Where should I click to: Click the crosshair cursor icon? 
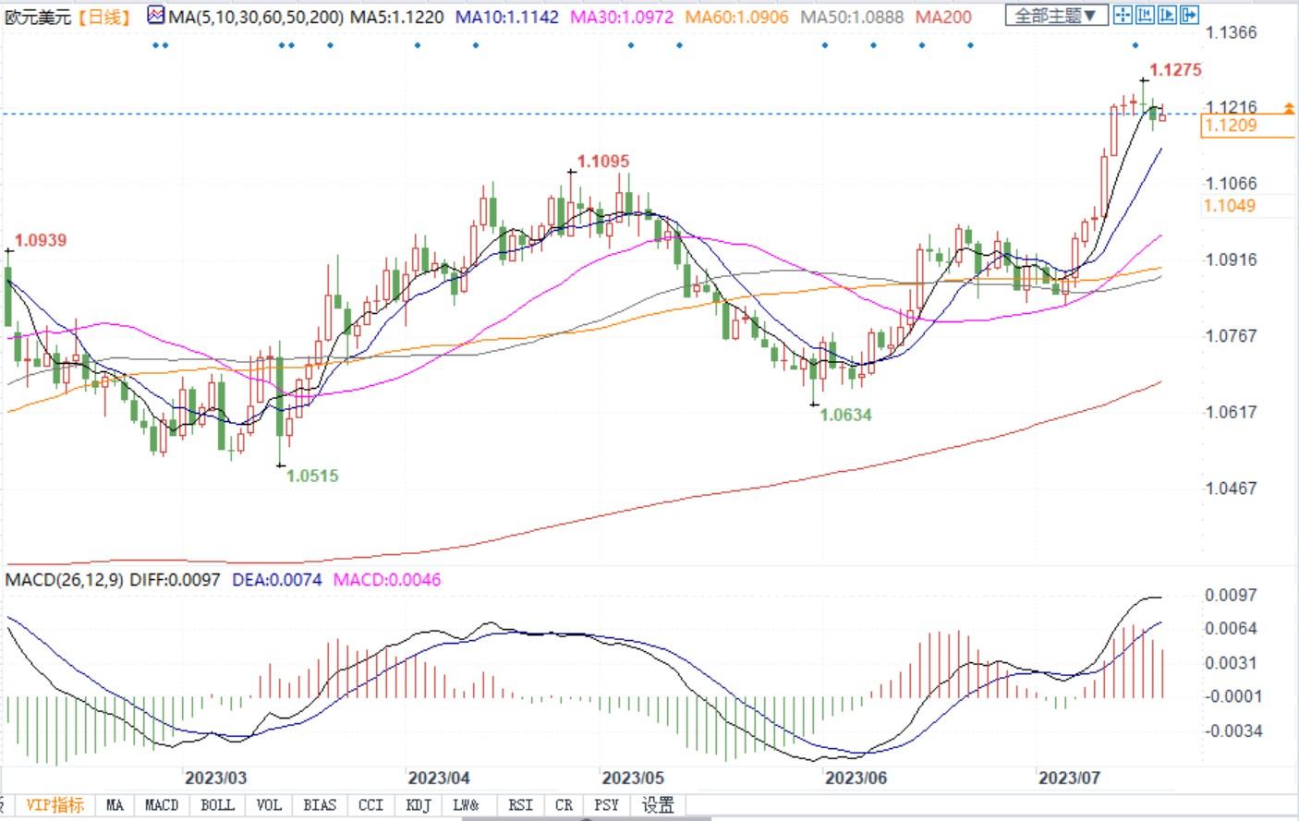pyautogui.click(x=1123, y=15)
